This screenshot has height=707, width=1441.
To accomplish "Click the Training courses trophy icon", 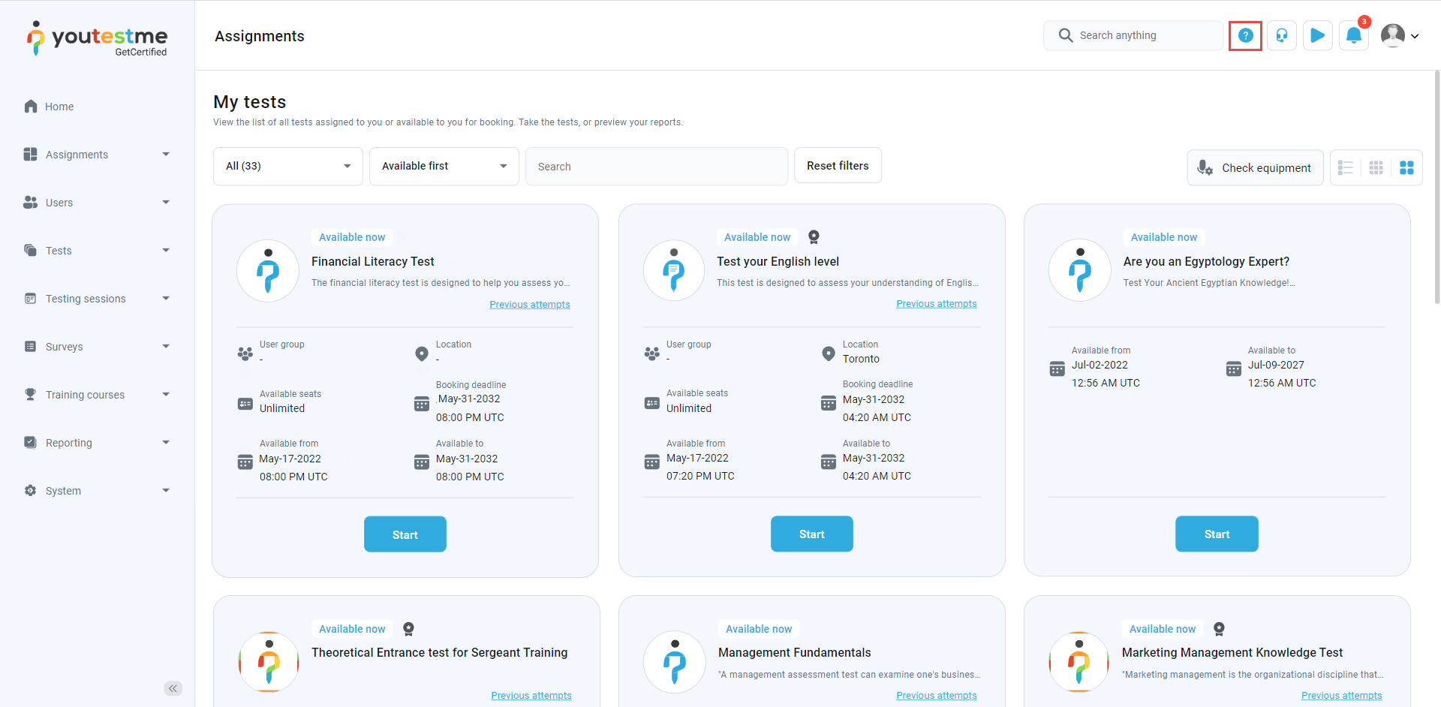I will pos(31,394).
